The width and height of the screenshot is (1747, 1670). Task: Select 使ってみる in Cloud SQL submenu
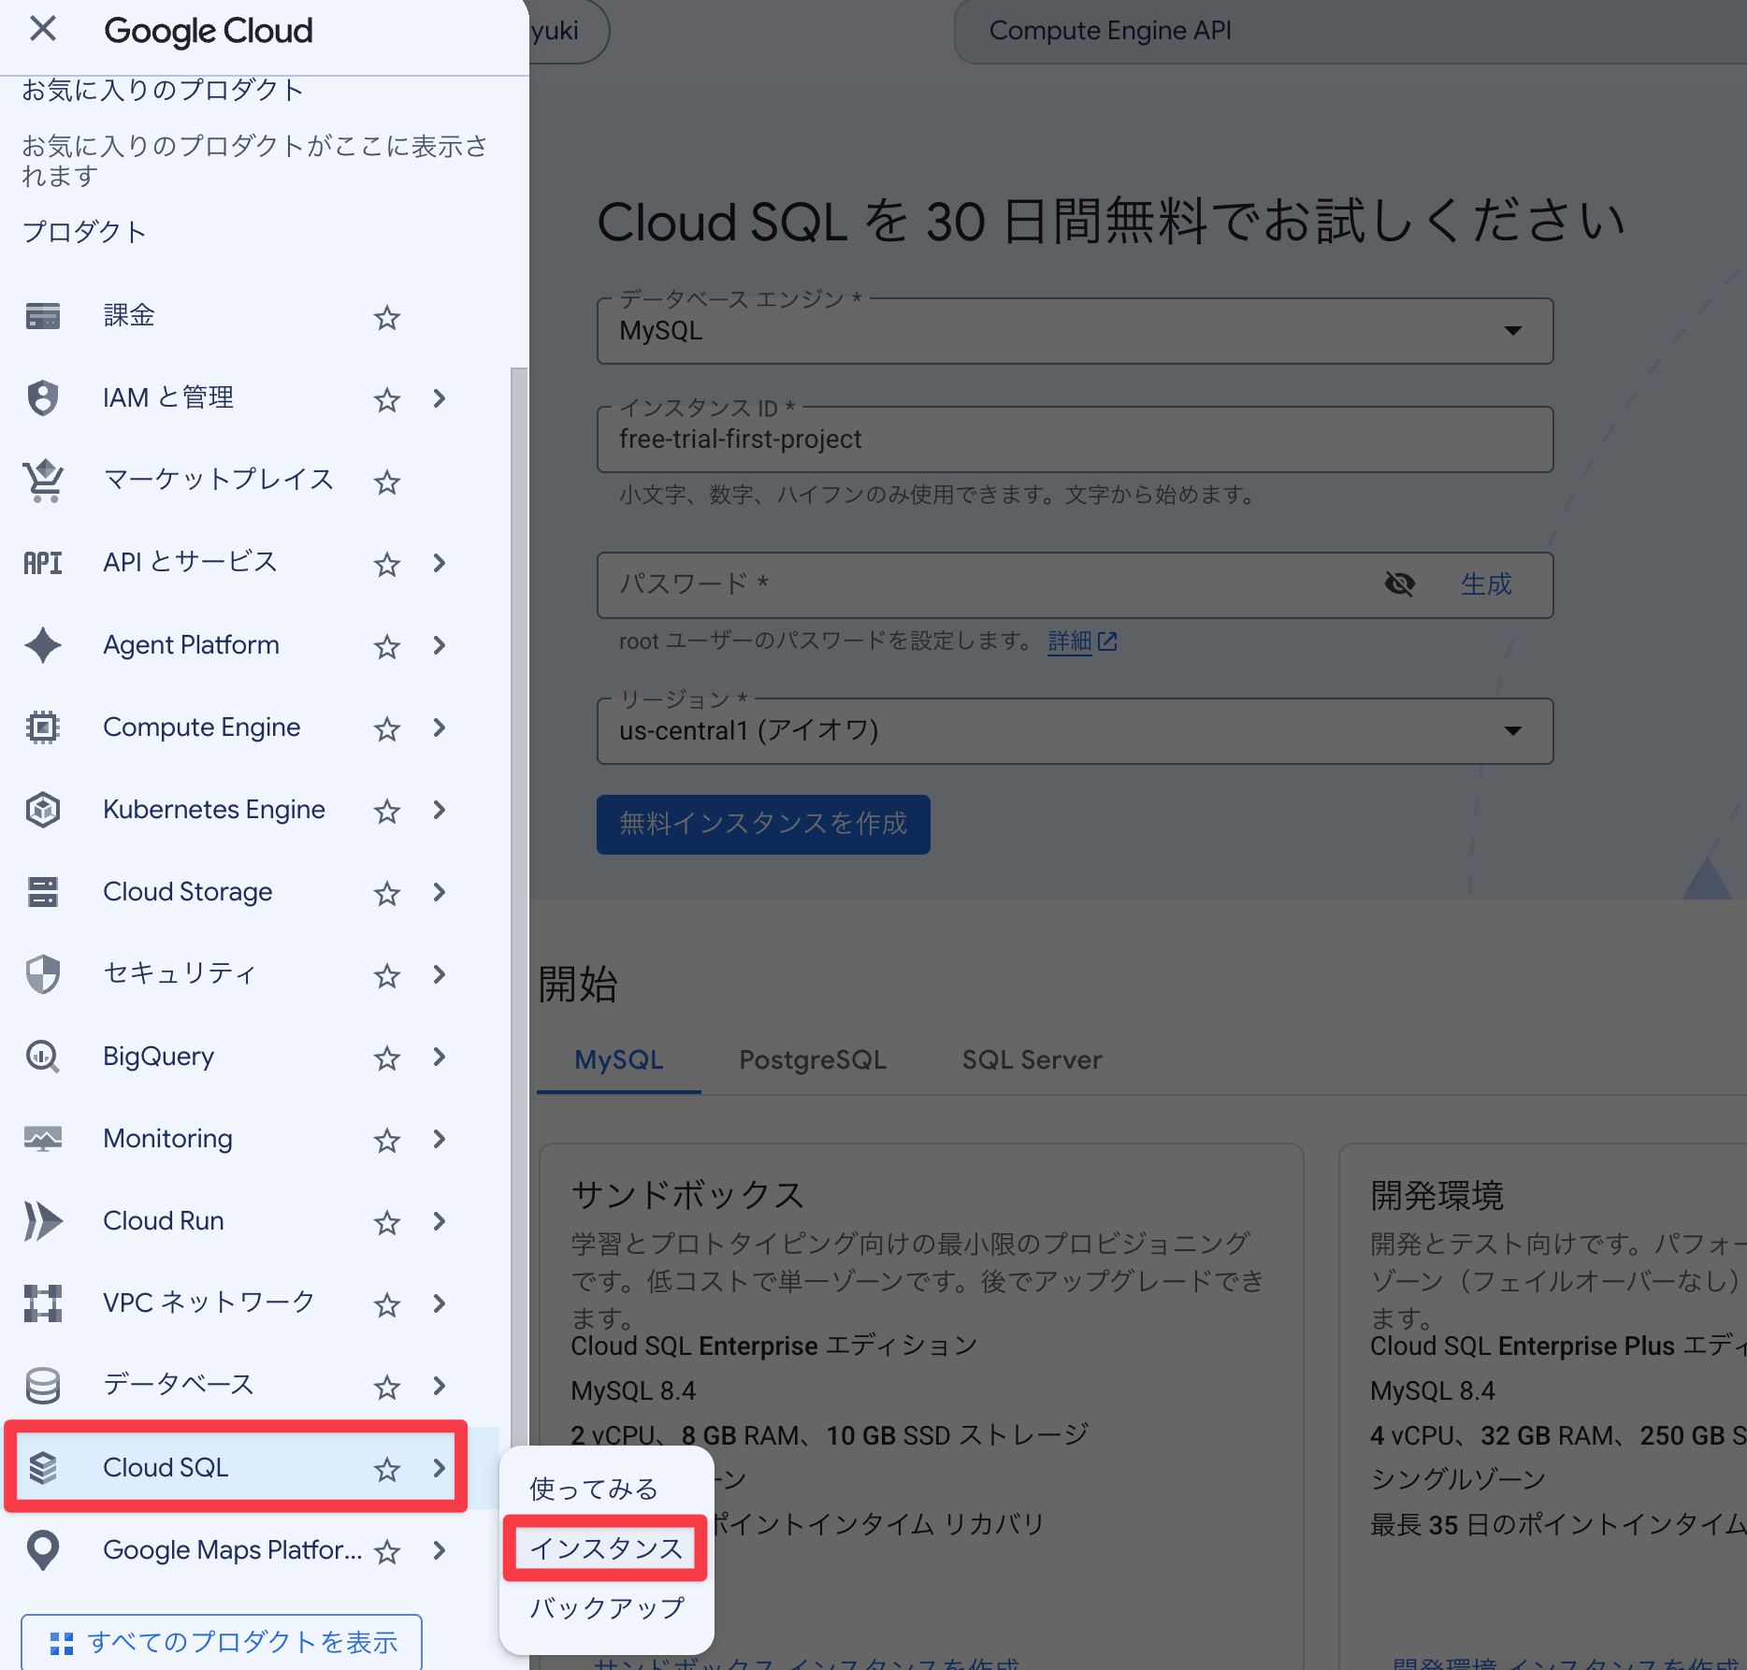point(594,1489)
